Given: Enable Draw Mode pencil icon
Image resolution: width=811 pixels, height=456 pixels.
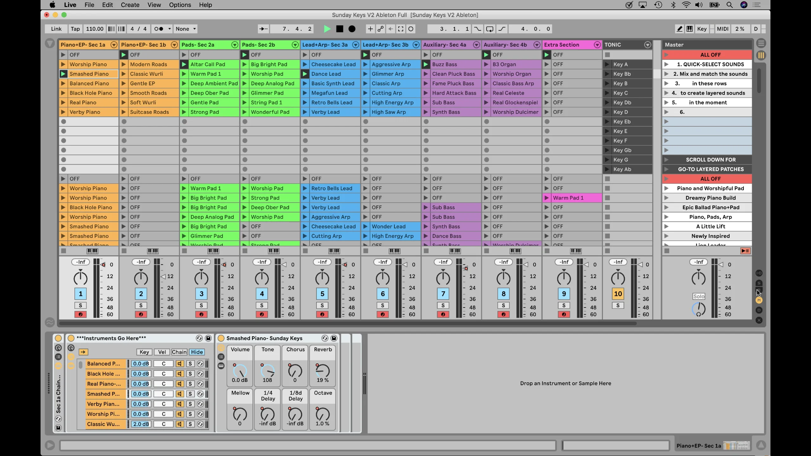Looking at the screenshot, I should (680, 29).
